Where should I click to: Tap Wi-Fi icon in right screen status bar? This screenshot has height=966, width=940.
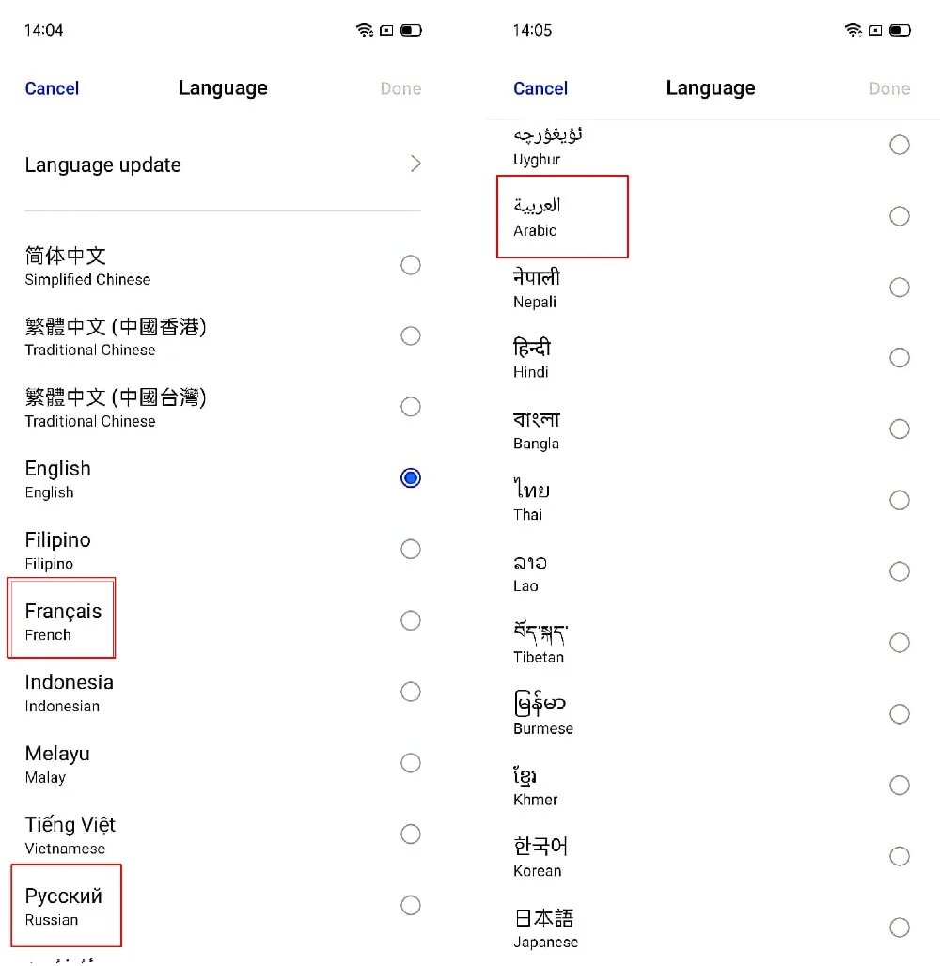click(x=854, y=29)
